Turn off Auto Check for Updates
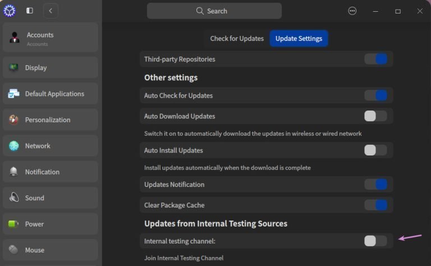Screen dimensions: 431x266 tap(376, 95)
